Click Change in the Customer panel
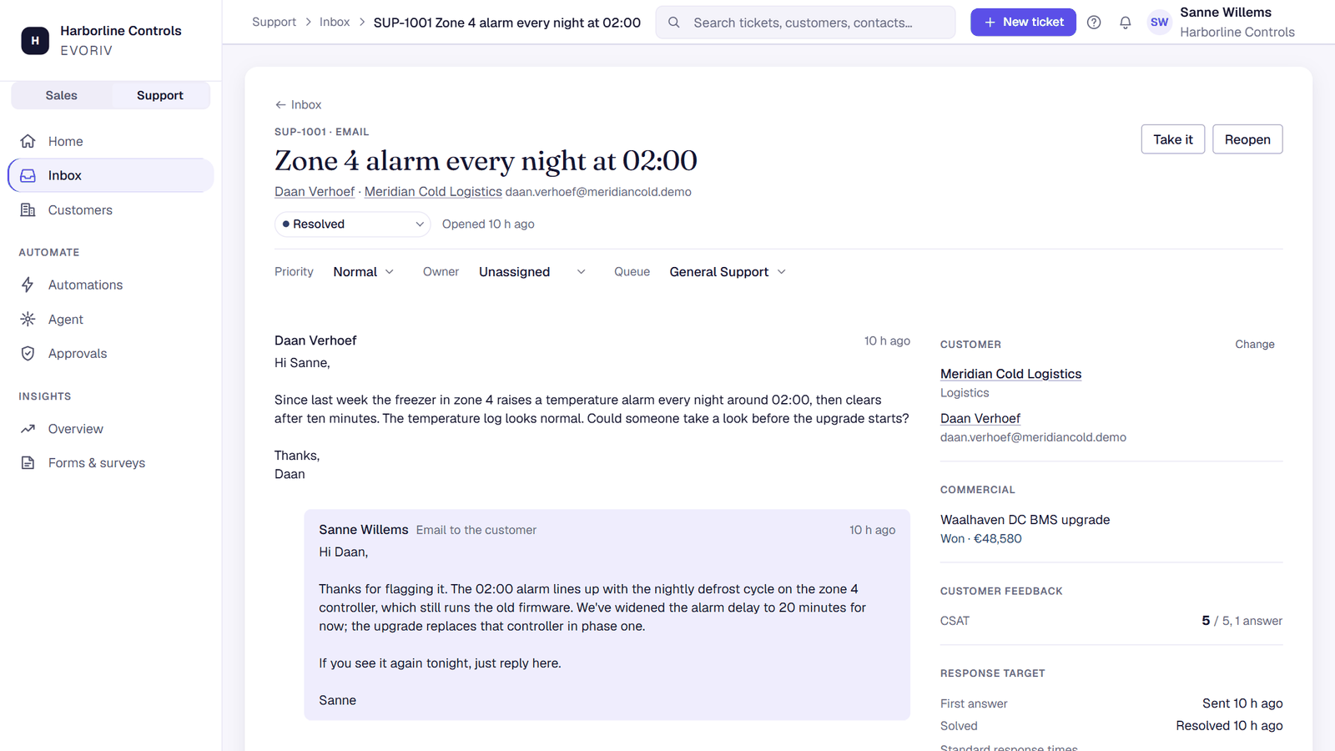This screenshot has width=1335, height=751. pos(1255,344)
